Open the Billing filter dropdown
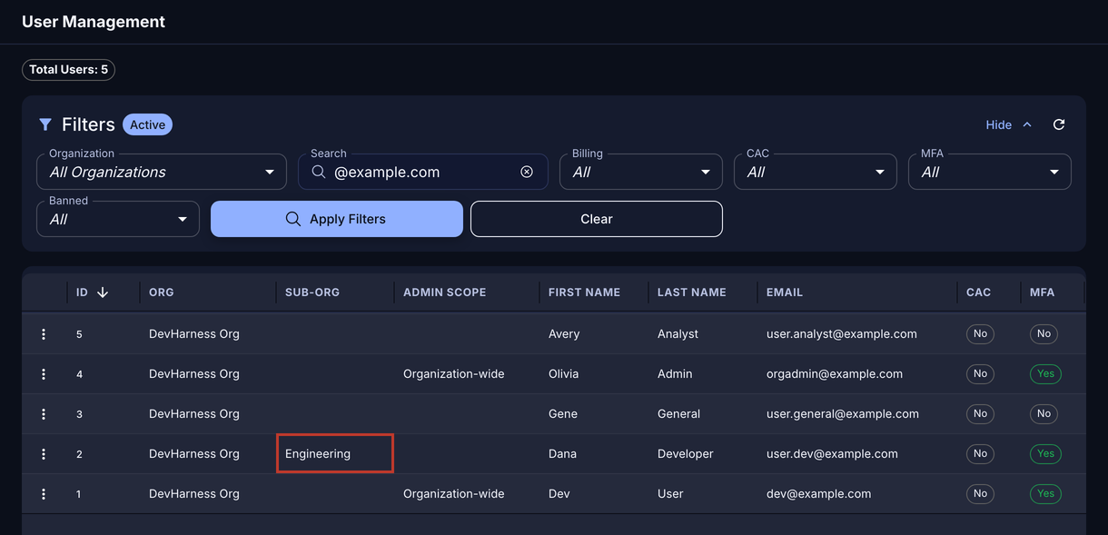The height and width of the screenshot is (535, 1108). pos(641,172)
